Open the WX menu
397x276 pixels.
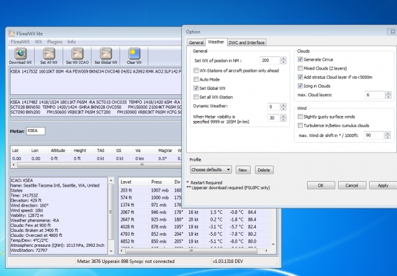pyautogui.click(x=38, y=42)
